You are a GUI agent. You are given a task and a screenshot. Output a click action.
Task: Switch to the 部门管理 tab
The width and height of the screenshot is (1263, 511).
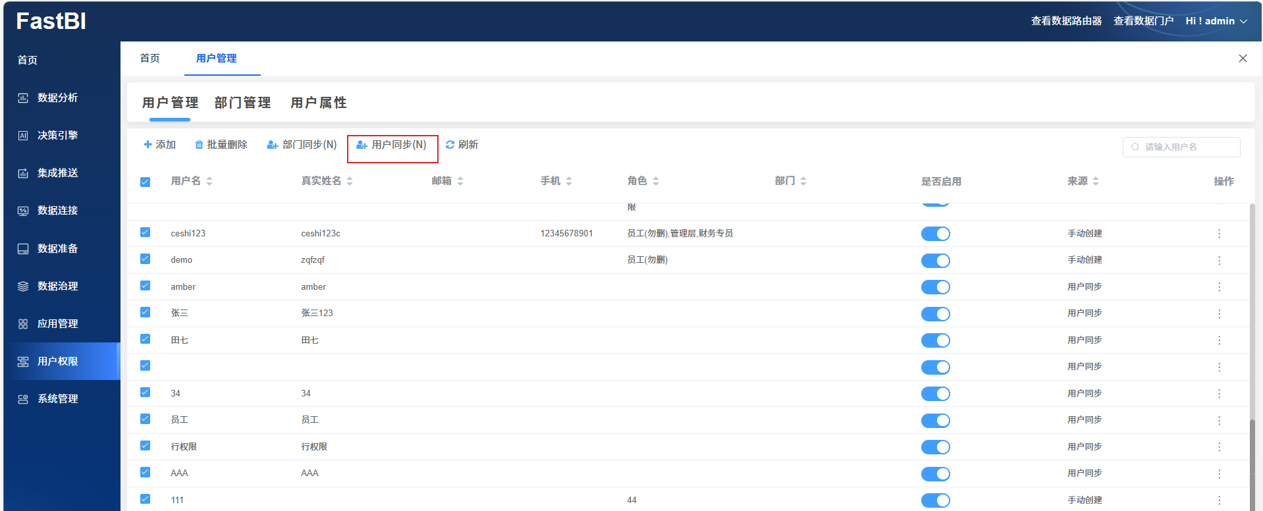pyautogui.click(x=242, y=103)
